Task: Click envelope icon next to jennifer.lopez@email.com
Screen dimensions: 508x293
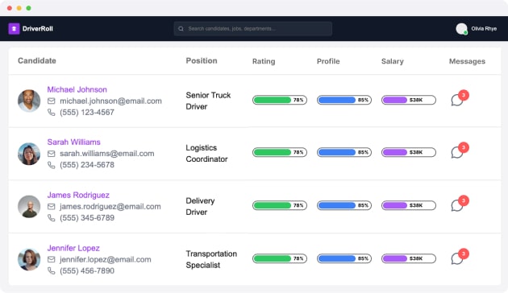Action: [x=51, y=259]
